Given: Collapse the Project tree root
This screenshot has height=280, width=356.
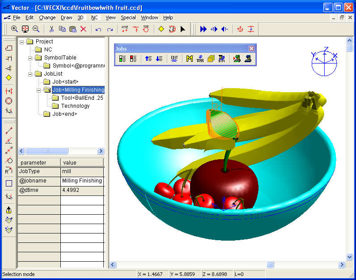Looking at the screenshot, I should coord(21,42).
